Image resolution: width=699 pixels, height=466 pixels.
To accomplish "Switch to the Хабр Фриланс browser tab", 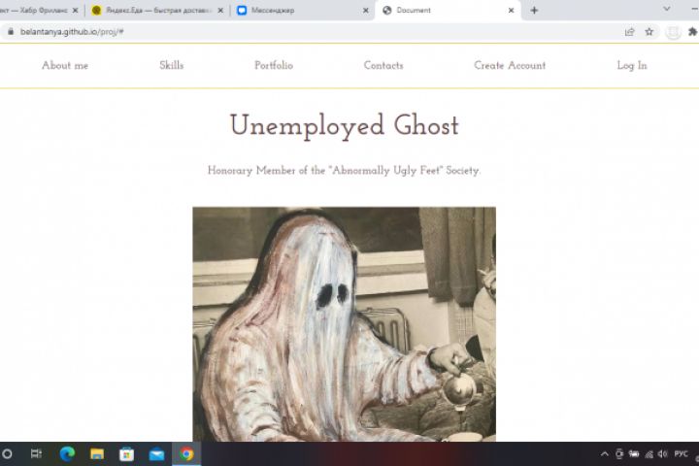I will (38, 11).
